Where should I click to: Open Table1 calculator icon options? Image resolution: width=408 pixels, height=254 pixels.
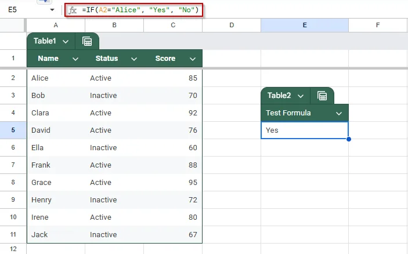87,41
